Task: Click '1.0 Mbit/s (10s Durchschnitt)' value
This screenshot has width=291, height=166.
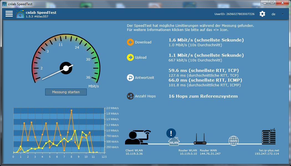Action: (195, 45)
